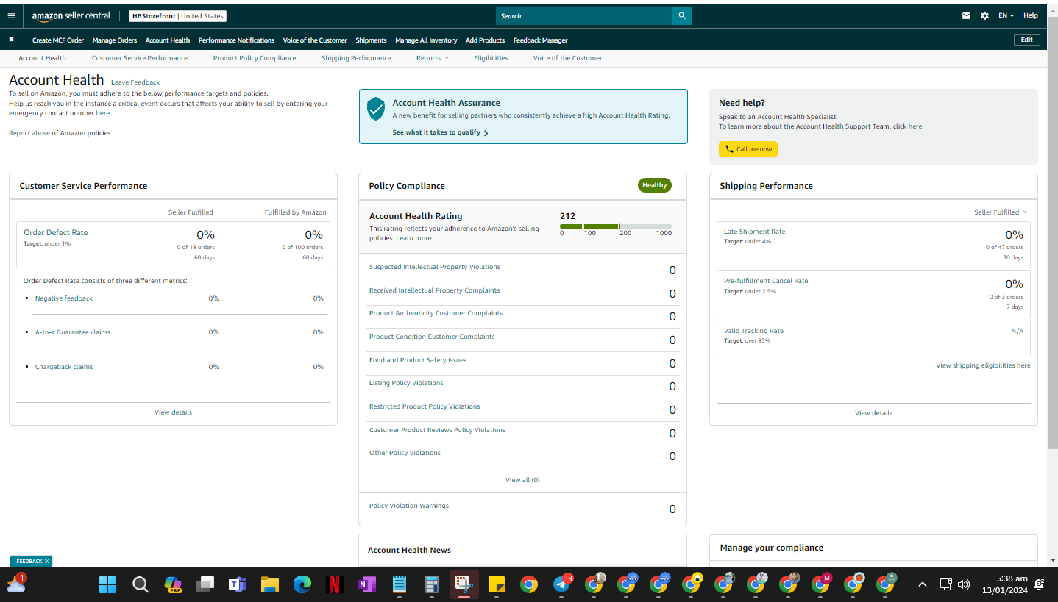Open the notification bell in taskbar
This screenshot has width=1058, height=602.
click(1039, 584)
